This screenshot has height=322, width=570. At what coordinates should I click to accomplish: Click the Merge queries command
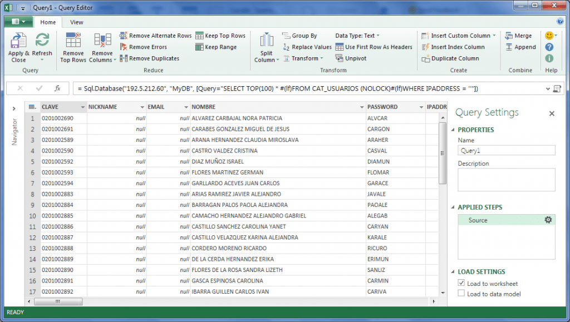518,36
